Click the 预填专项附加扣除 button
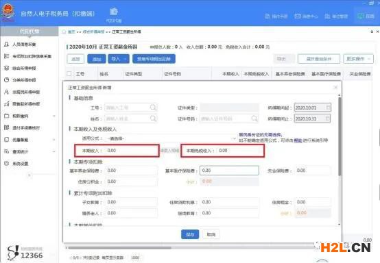This screenshot has width=380, height=263. point(154,59)
